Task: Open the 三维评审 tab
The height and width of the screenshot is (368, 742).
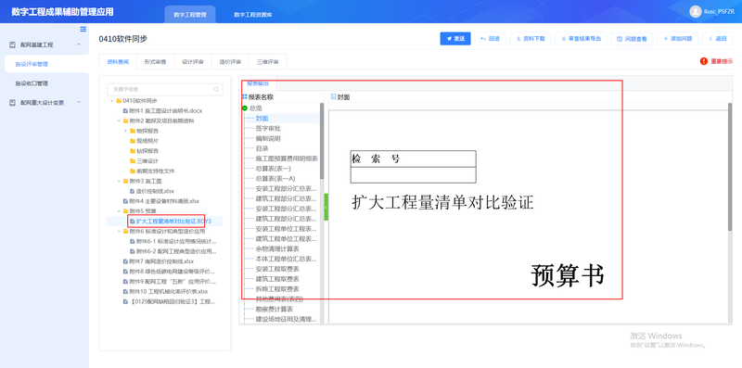Action: 267,61
